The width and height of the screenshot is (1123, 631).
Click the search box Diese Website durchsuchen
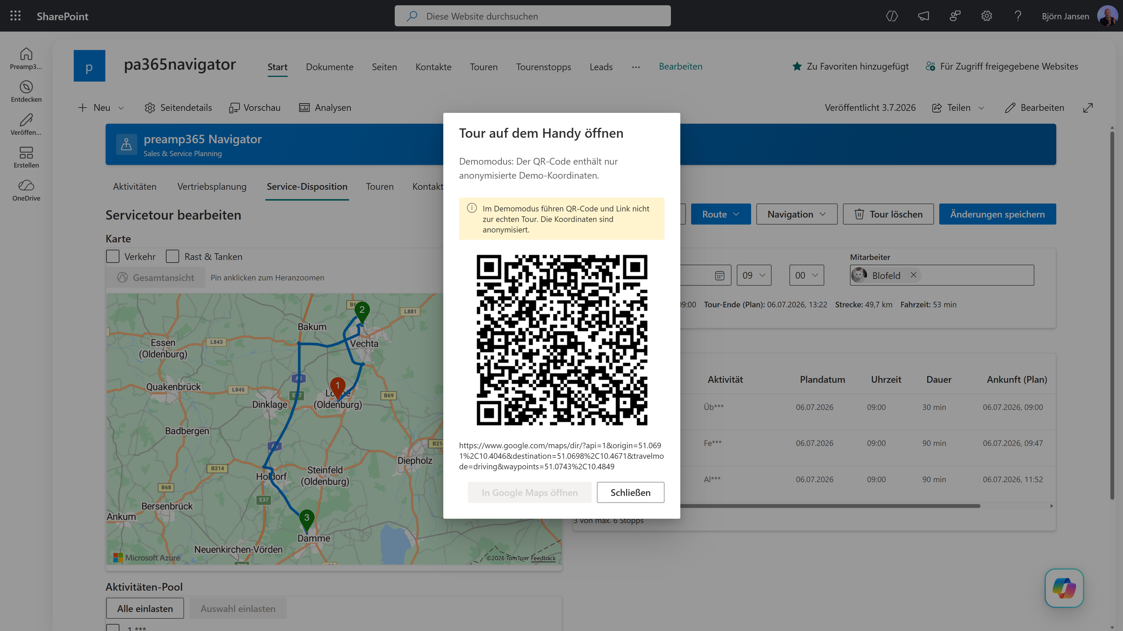pos(533,16)
